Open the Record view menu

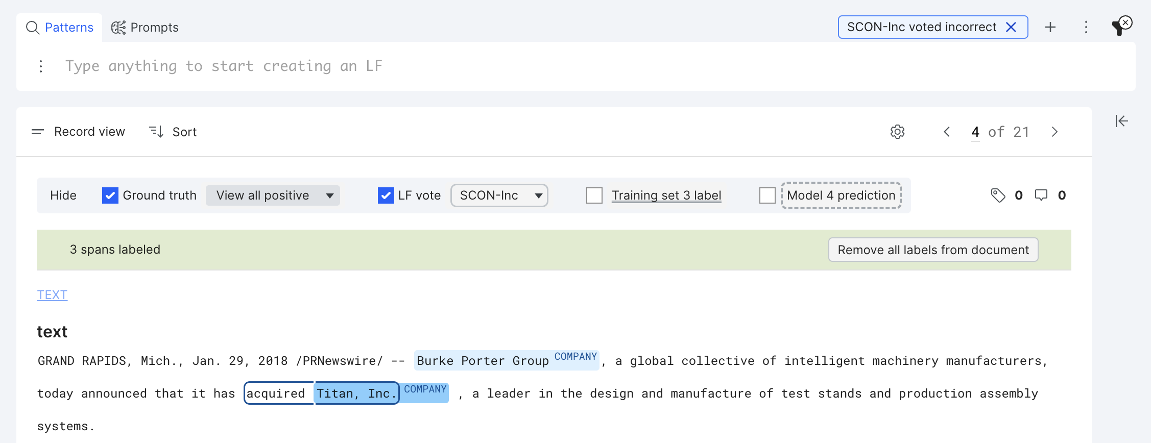coord(78,132)
